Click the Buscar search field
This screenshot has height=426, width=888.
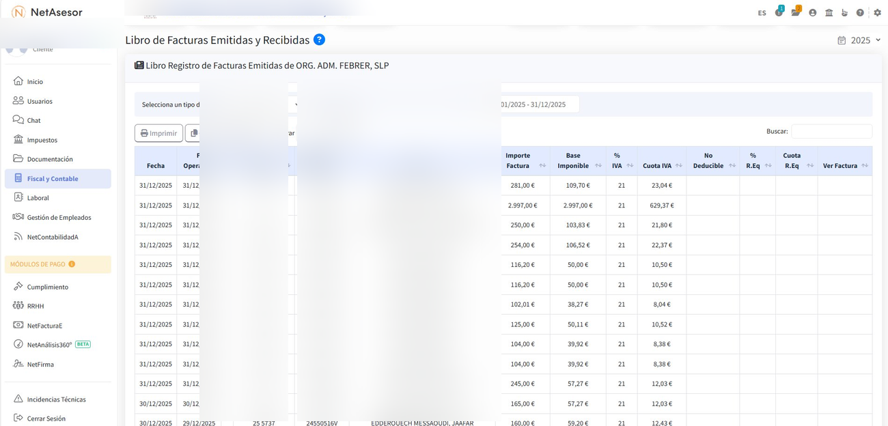[x=831, y=131]
